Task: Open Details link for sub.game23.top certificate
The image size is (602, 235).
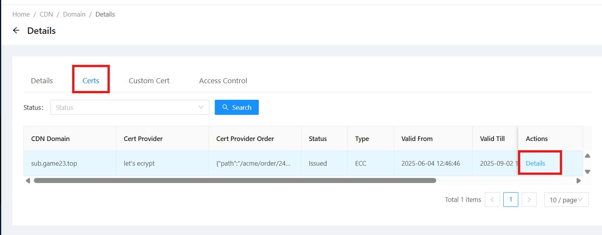Action: point(535,163)
